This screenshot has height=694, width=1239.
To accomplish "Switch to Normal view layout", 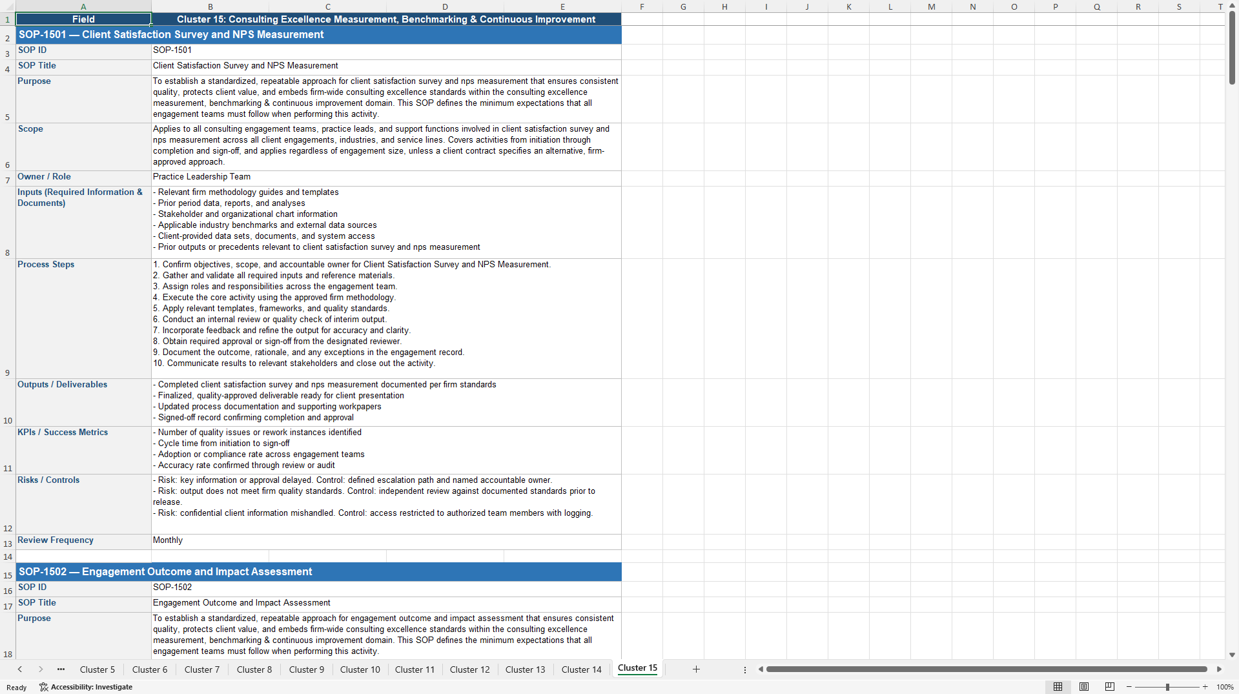I will pyautogui.click(x=1058, y=687).
